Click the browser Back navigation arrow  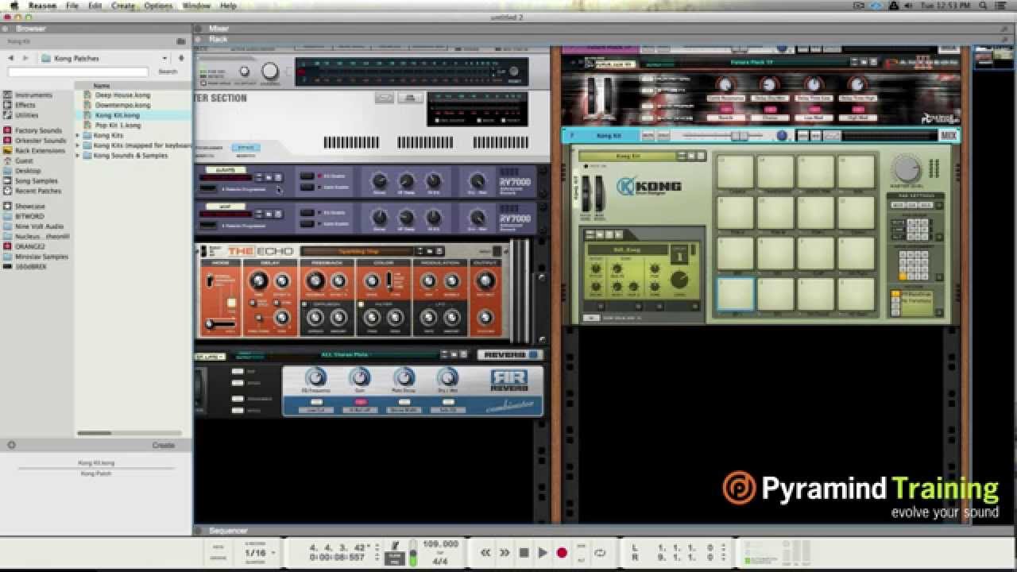click(x=11, y=58)
